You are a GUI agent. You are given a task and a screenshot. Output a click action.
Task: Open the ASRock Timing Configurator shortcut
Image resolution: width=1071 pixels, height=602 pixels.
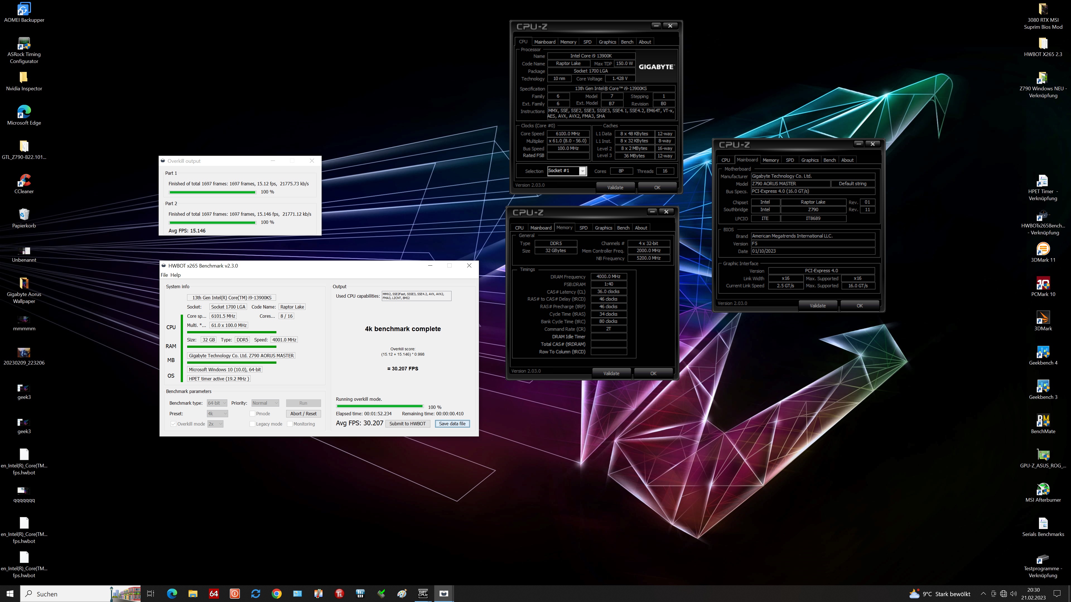coord(24,50)
